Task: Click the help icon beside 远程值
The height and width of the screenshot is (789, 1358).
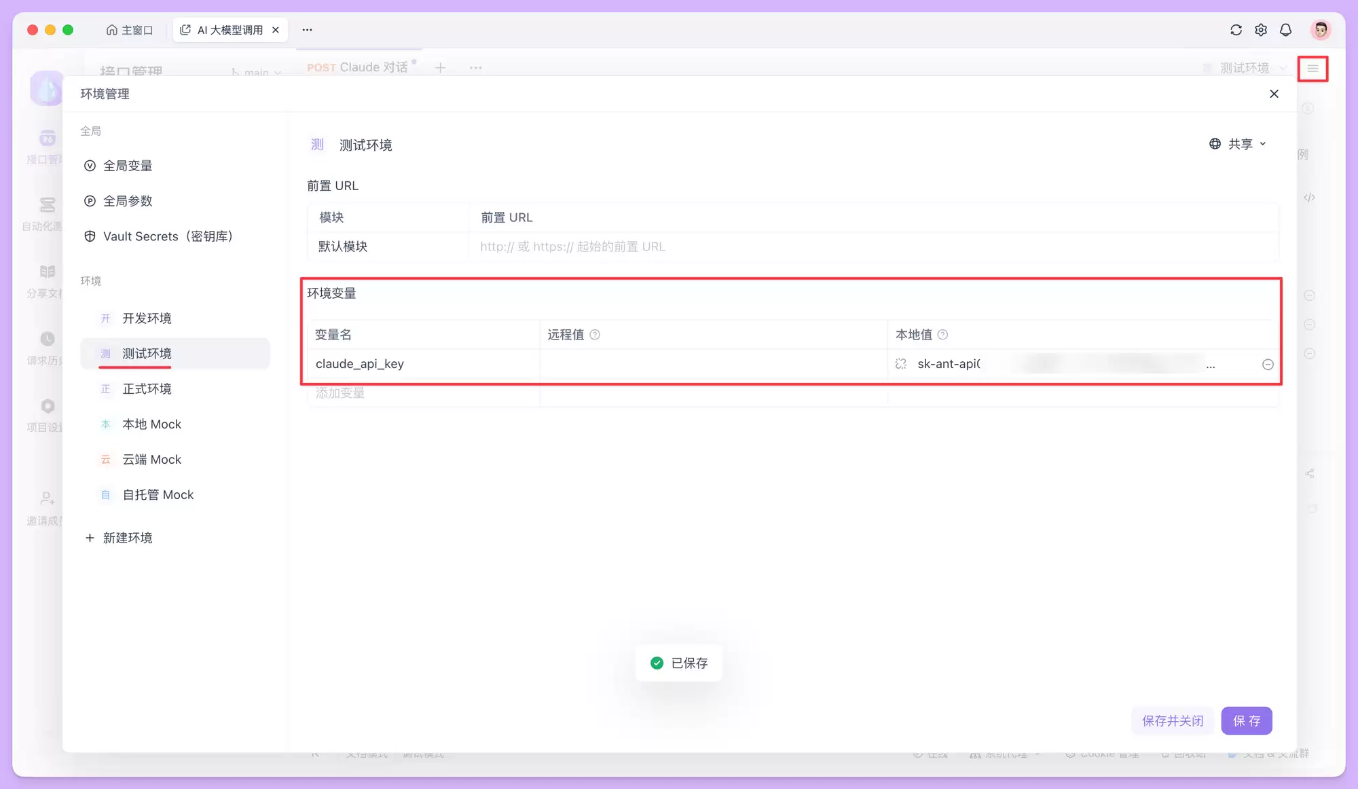Action: 595,335
